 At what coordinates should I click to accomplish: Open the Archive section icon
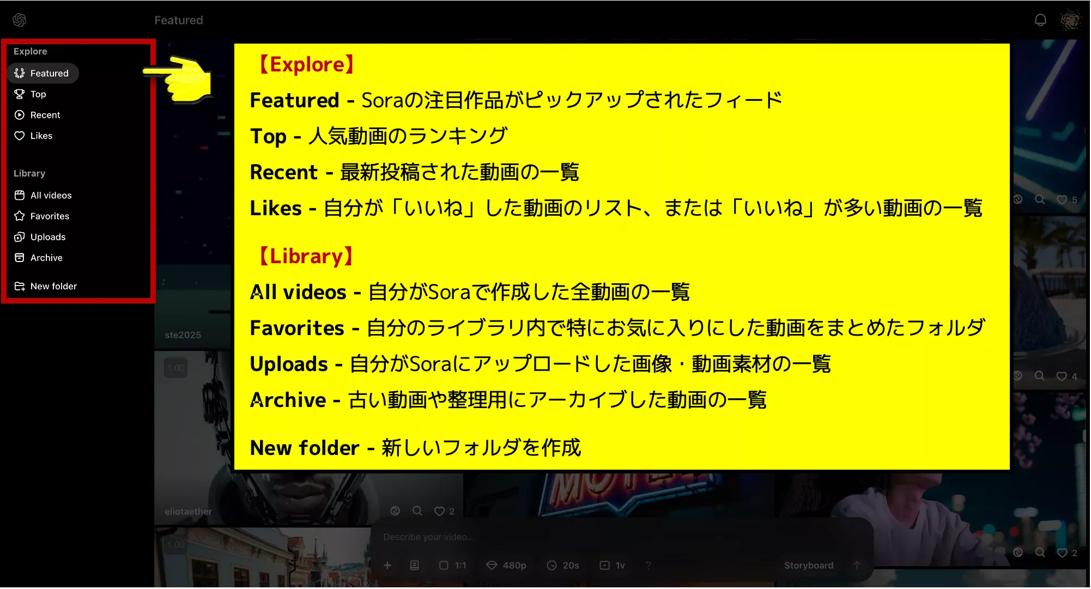coord(20,258)
